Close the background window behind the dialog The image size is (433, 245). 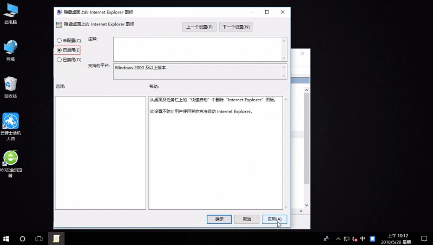pos(303,53)
